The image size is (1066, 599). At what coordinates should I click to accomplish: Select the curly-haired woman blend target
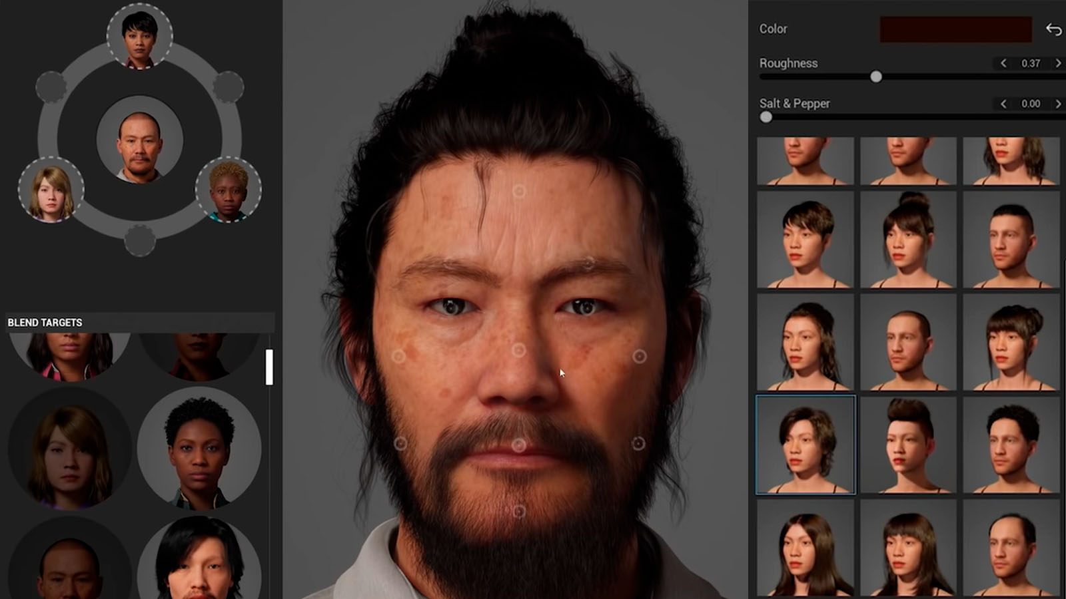point(199,448)
